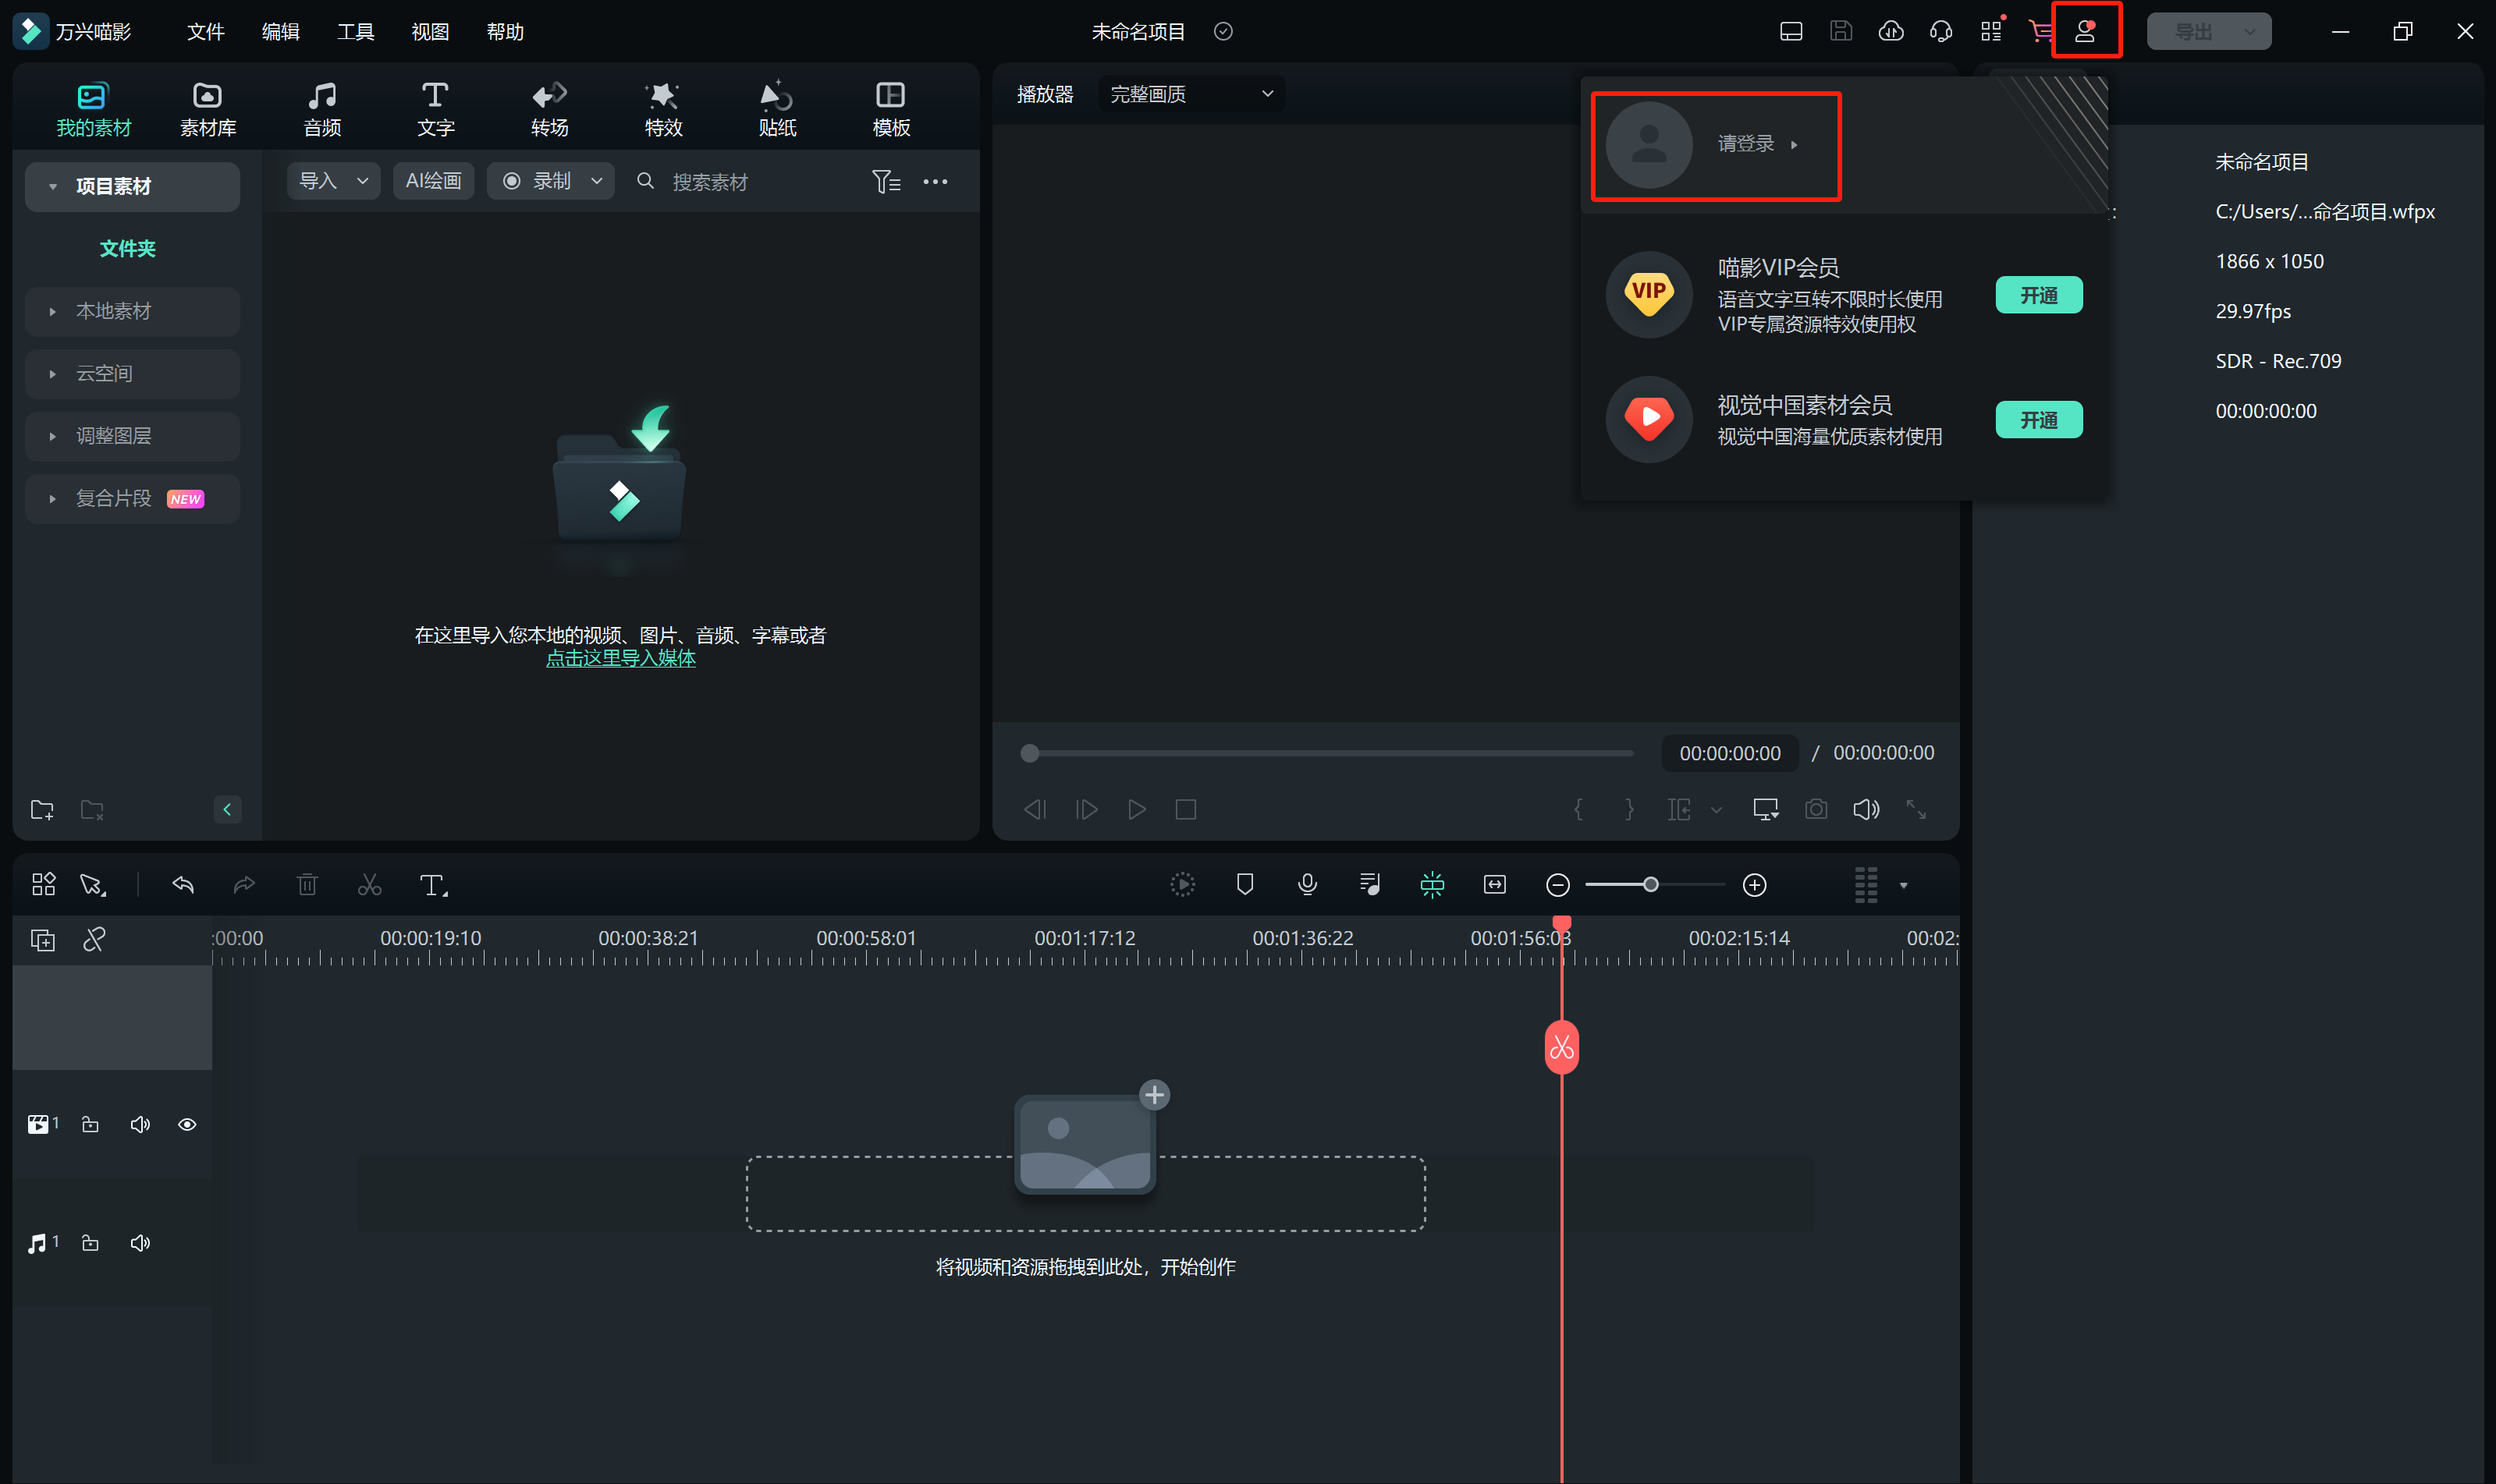This screenshot has width=2496, height=1484.
Task: Click the split scissors icon in timeline toolbar
Action: pyautogui.click(x=369, y=885)
